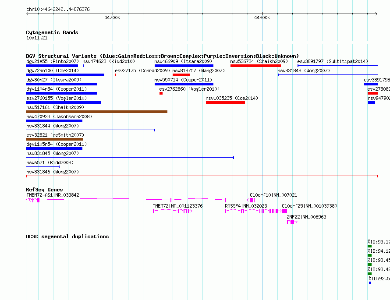
Task: Select the green bar under %ID:94.12
Action: (x=369, y=255)
